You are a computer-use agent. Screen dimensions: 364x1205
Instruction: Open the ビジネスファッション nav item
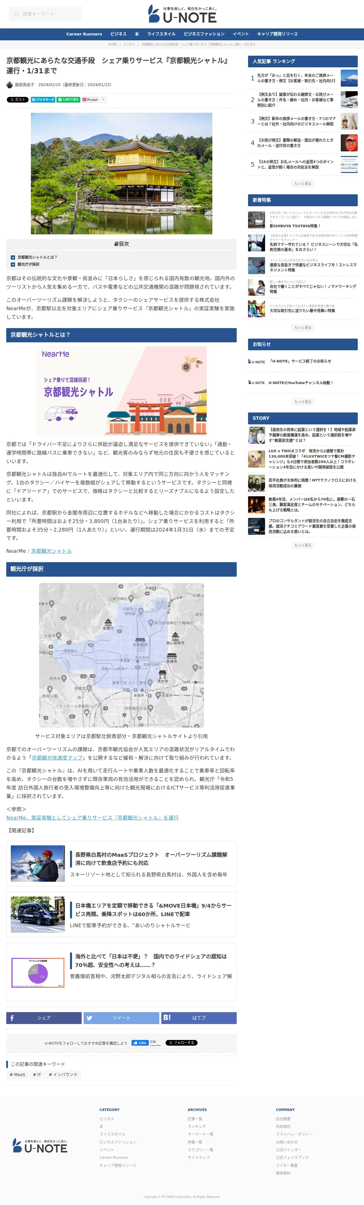click(x=204, y=34)
